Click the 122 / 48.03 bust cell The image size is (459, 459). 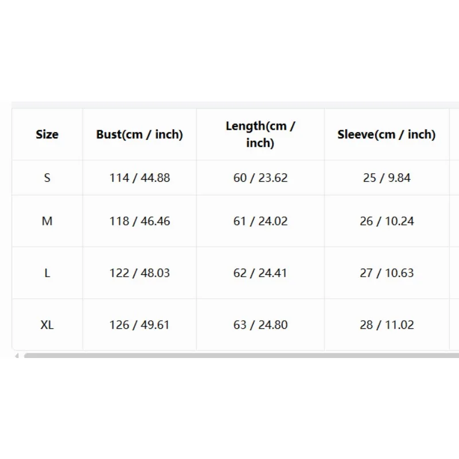click(x=139, y=273)
